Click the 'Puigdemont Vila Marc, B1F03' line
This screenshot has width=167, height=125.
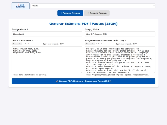pos(27,53)
